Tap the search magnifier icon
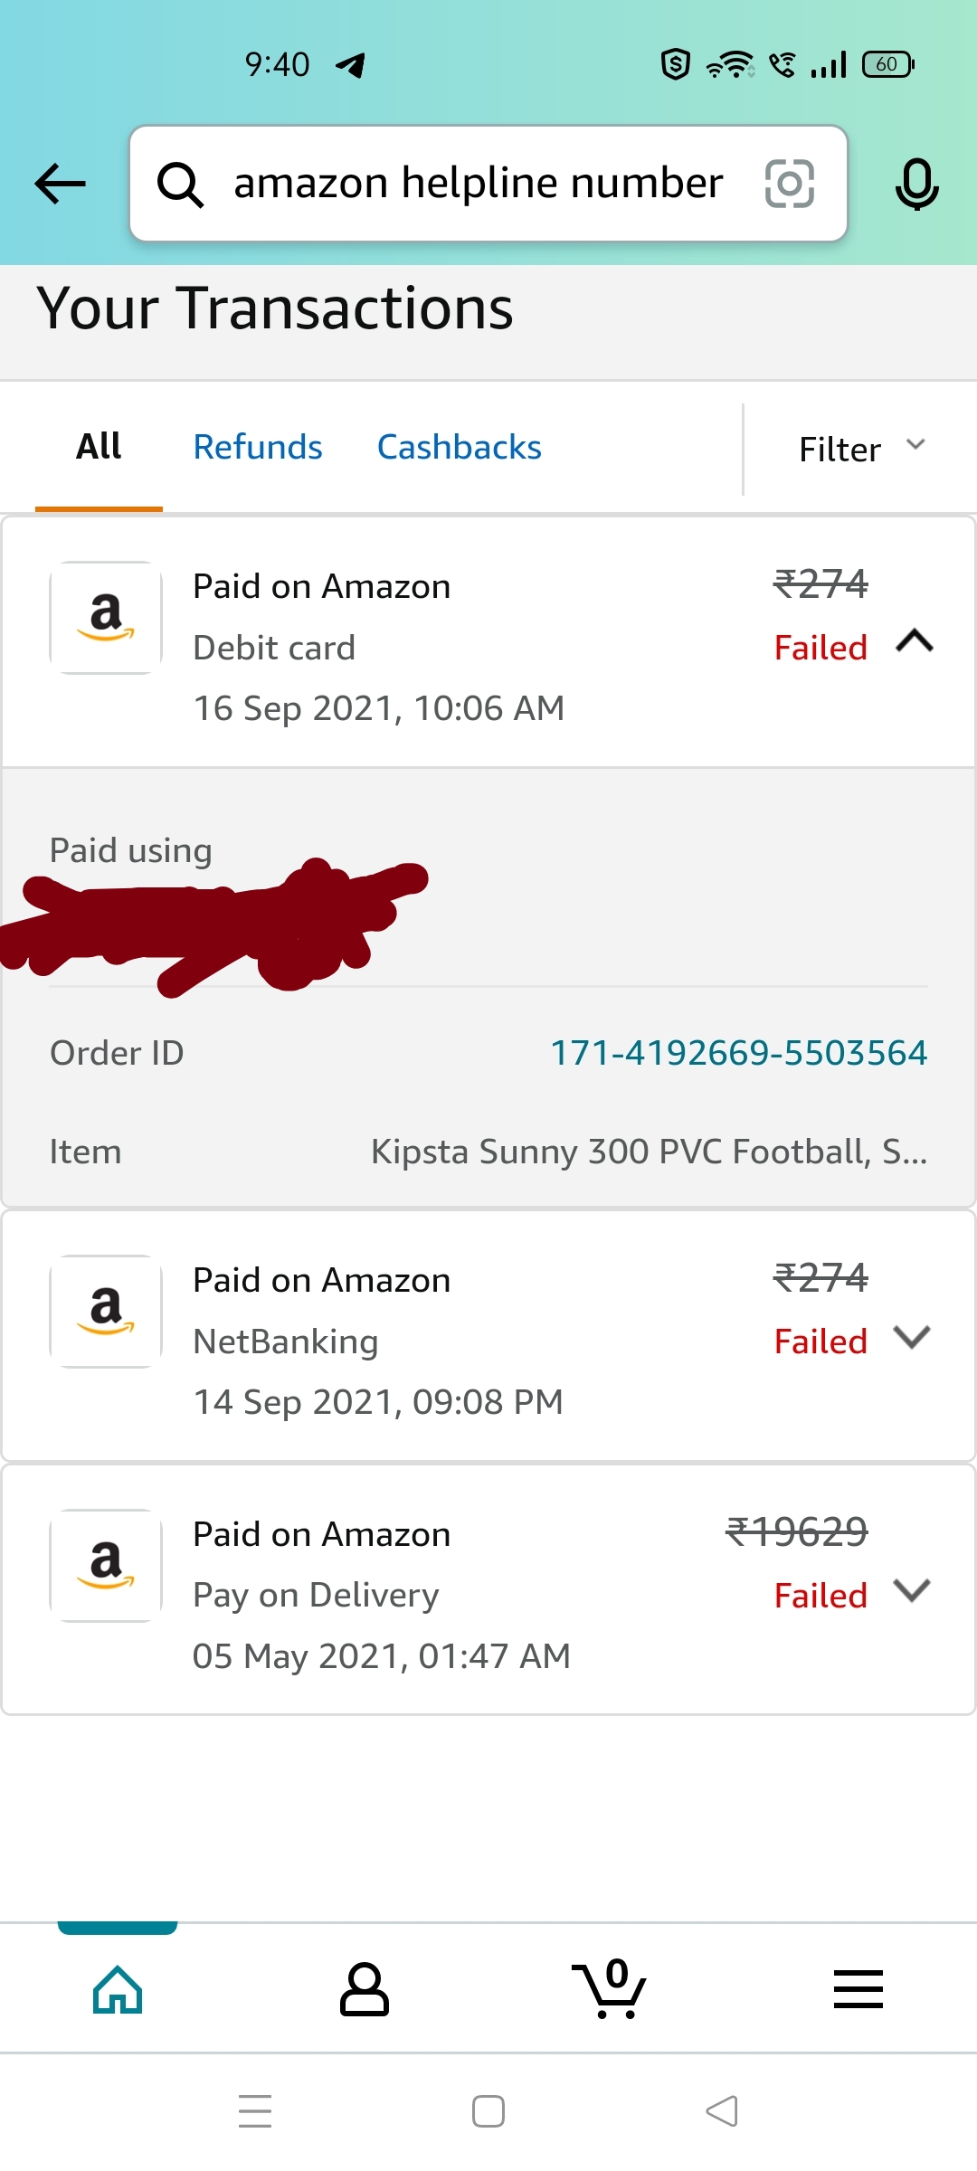 coord(180,185)
